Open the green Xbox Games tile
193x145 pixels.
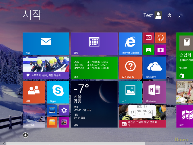tap(148, 50)
